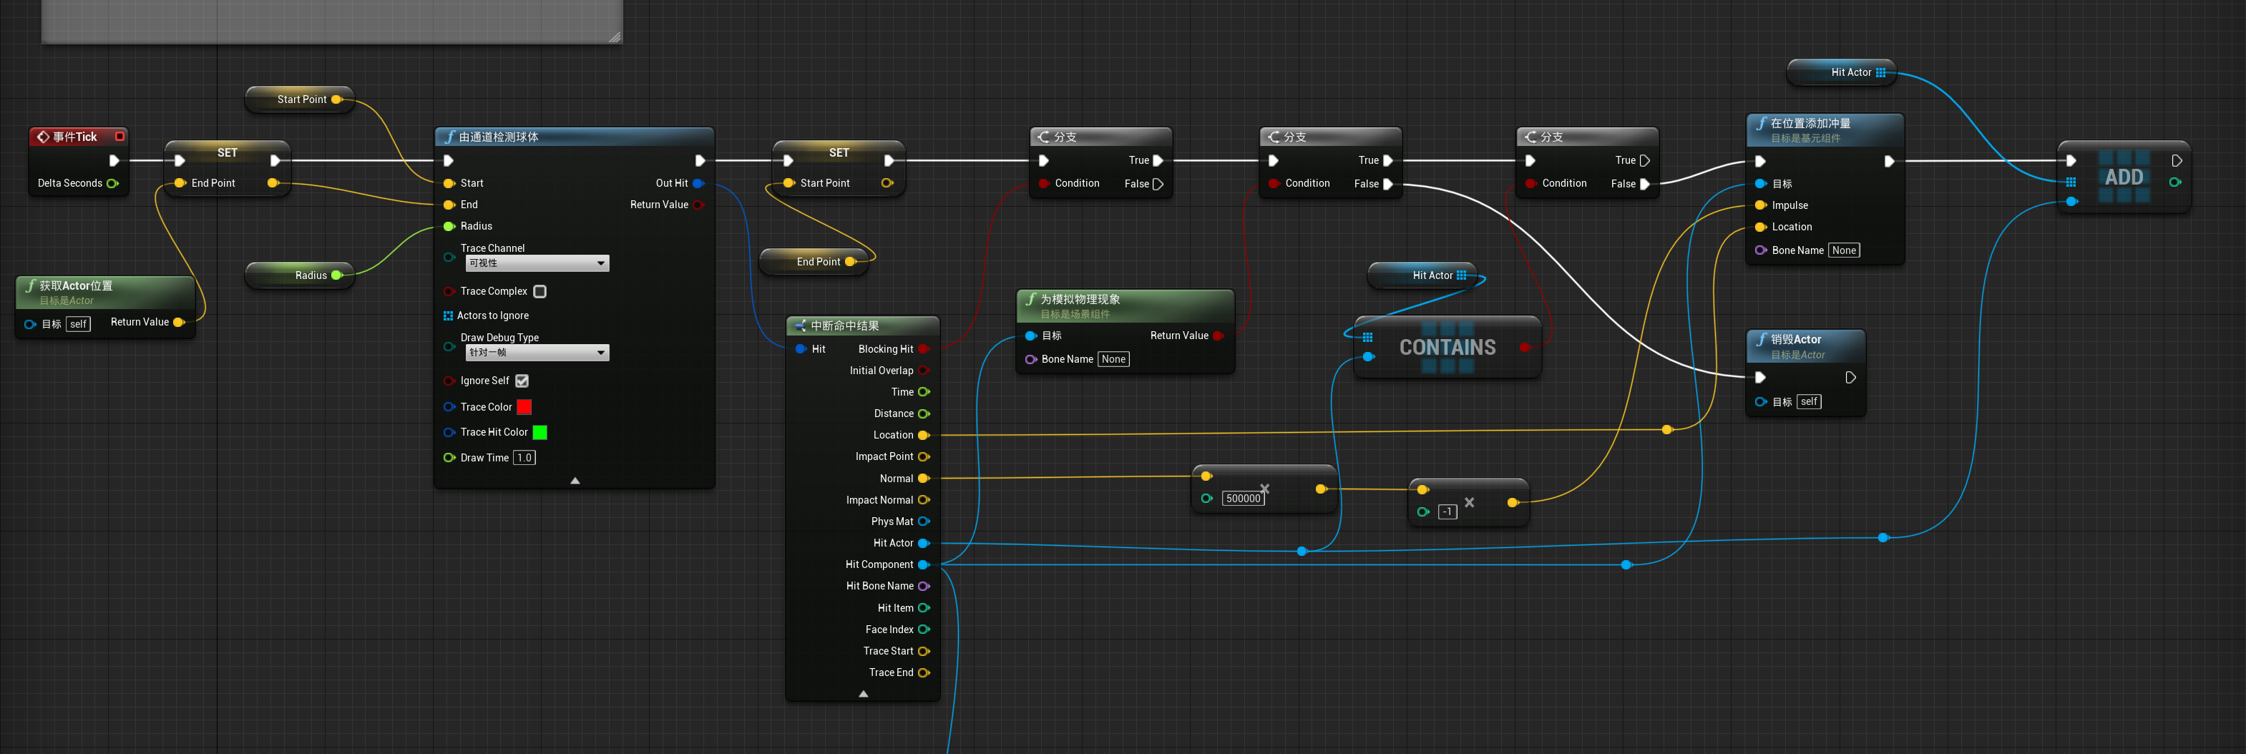Click the 事件Tick event node icon
The image size is (2246, 754).
(44, 136)
